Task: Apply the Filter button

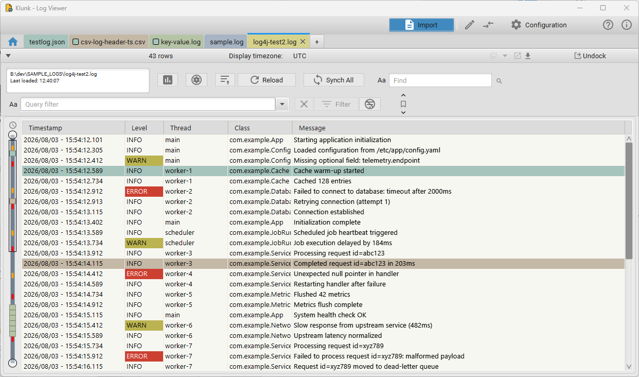Action: click(336, 104)
